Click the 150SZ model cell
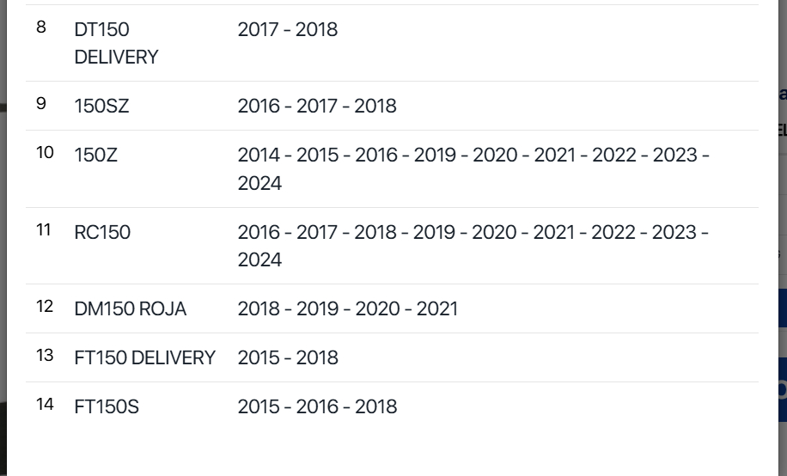Viewport: 787px width, 476px height. tap(101, 106)
